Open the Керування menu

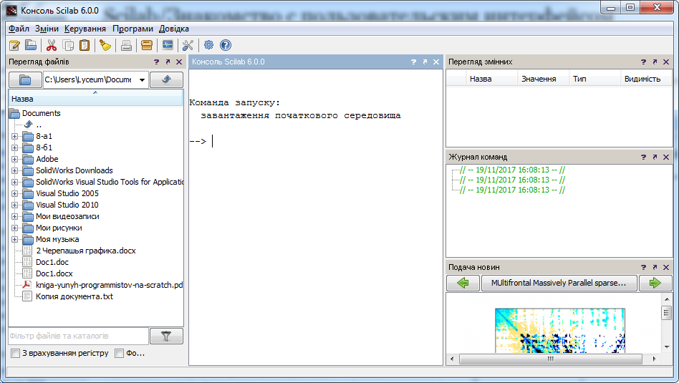tap(85, 29)
